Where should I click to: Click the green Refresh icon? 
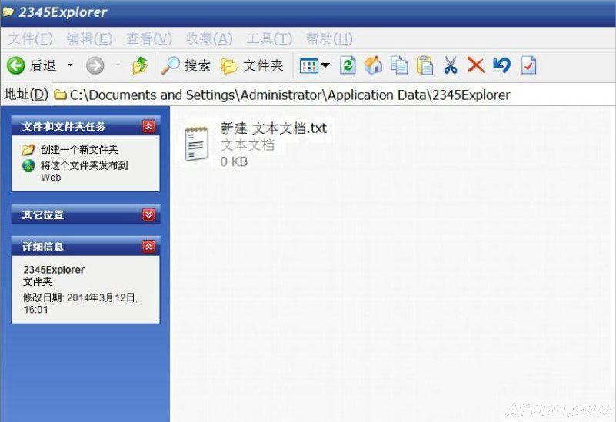pos(348,65)
